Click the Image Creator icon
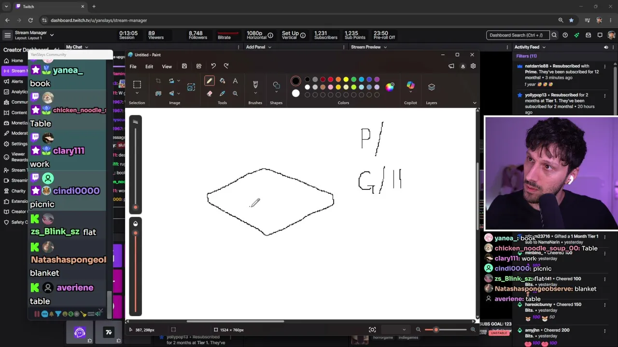 (x=191, y=87)
